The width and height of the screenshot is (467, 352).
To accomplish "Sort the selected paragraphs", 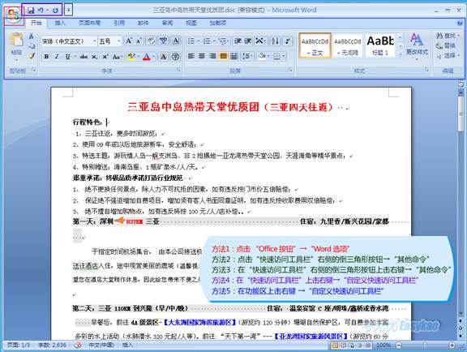I will [275, 41].
